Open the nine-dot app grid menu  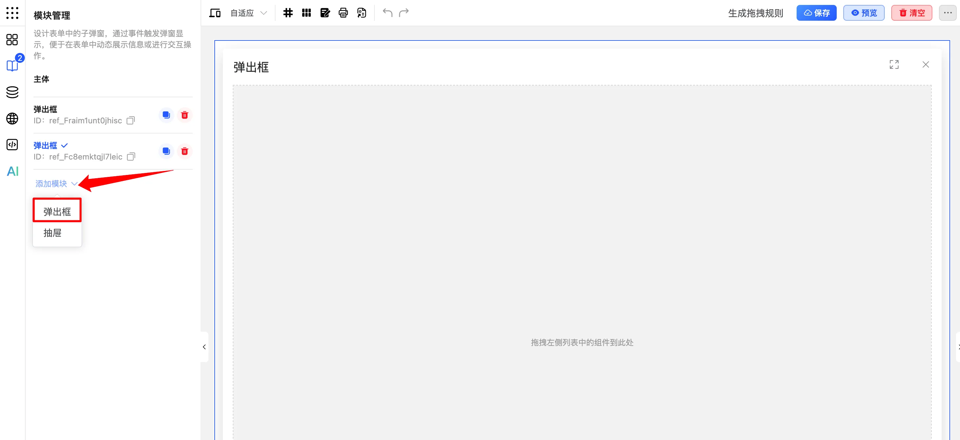[x=12, y=13]
